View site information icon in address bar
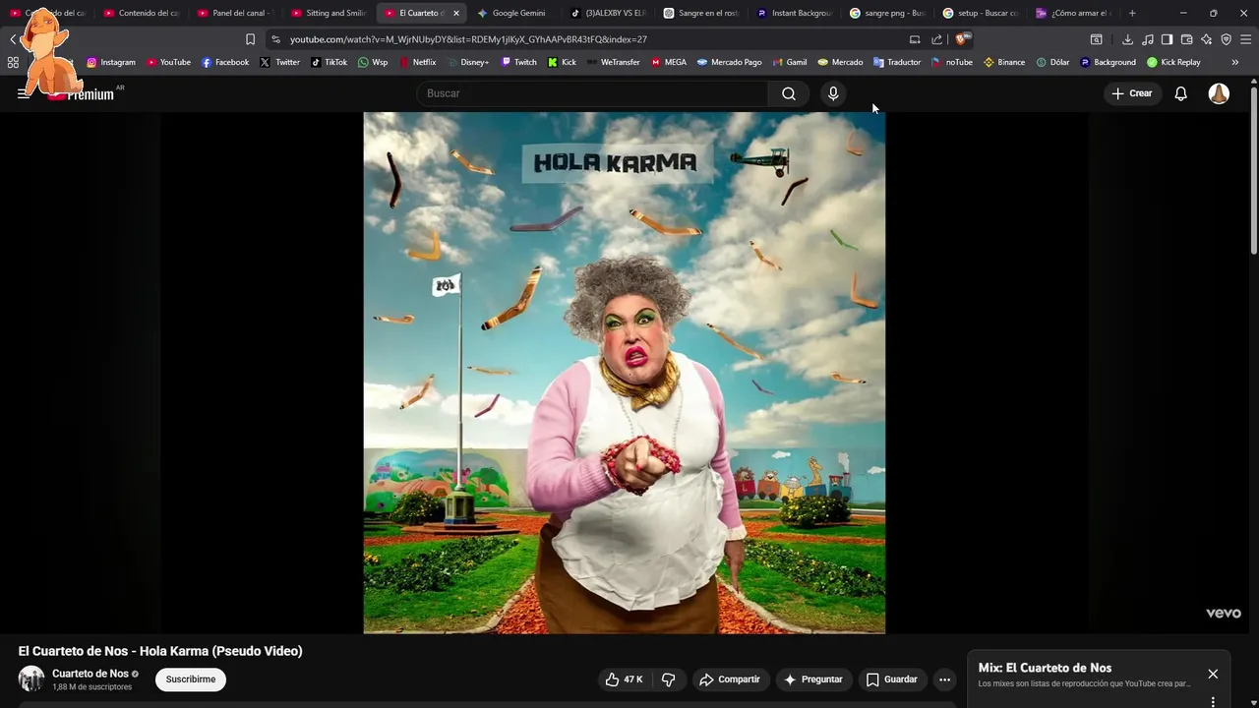The height and width of the screenshot is (708, 1259). (x=275, y=39)
